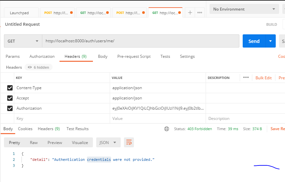The height and width of the screenshot is (182, 285).
Task: Click the Content-Type application/json value cell
Action: click(x=158, y=88)
